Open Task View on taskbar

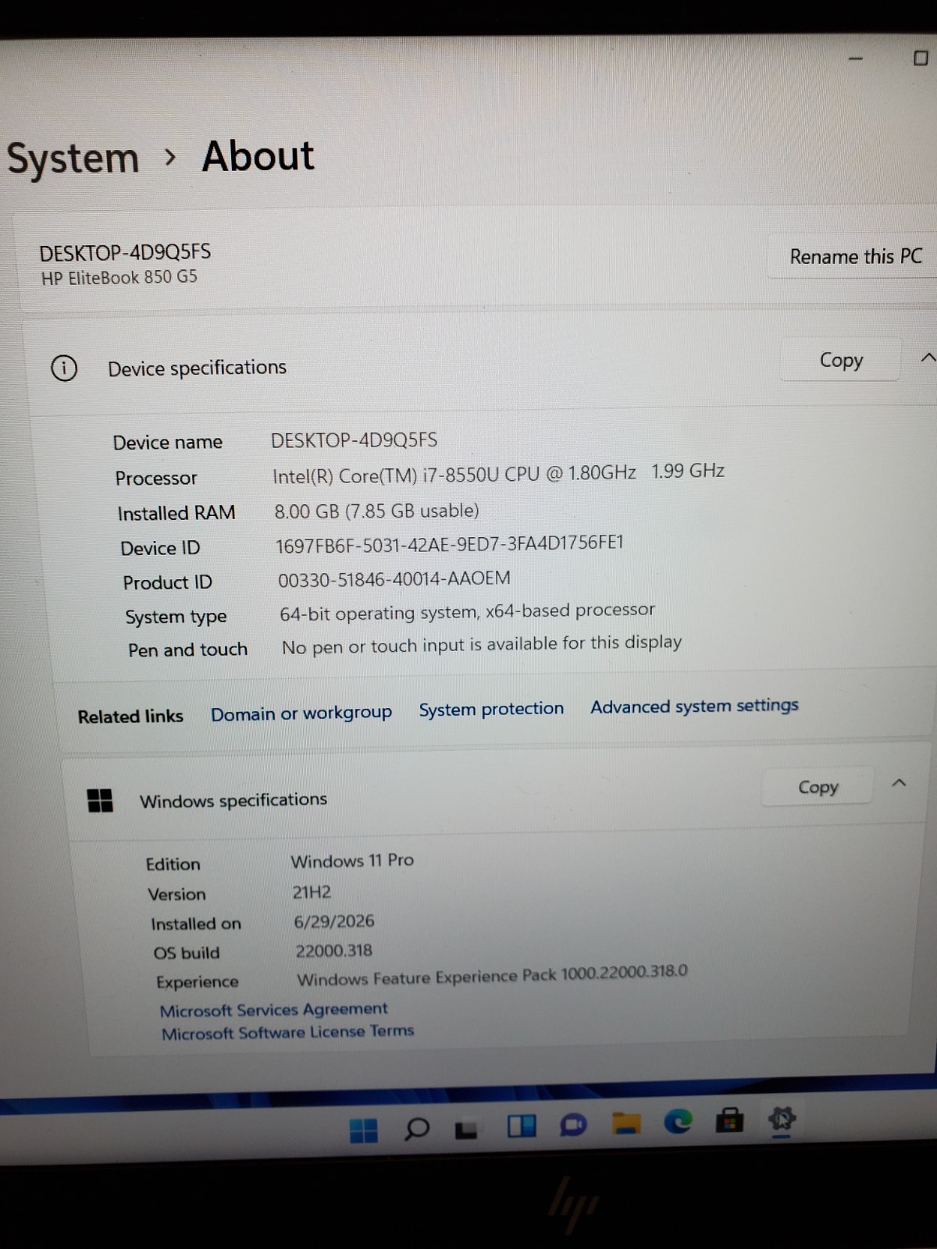466,1129
